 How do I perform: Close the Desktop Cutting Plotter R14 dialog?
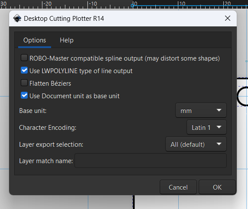(x=227, y=18)
